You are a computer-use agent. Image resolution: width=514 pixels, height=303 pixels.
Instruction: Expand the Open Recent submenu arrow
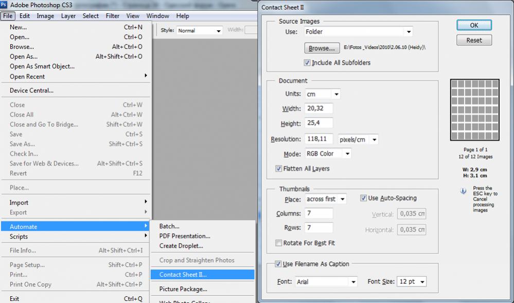point(146,76)
